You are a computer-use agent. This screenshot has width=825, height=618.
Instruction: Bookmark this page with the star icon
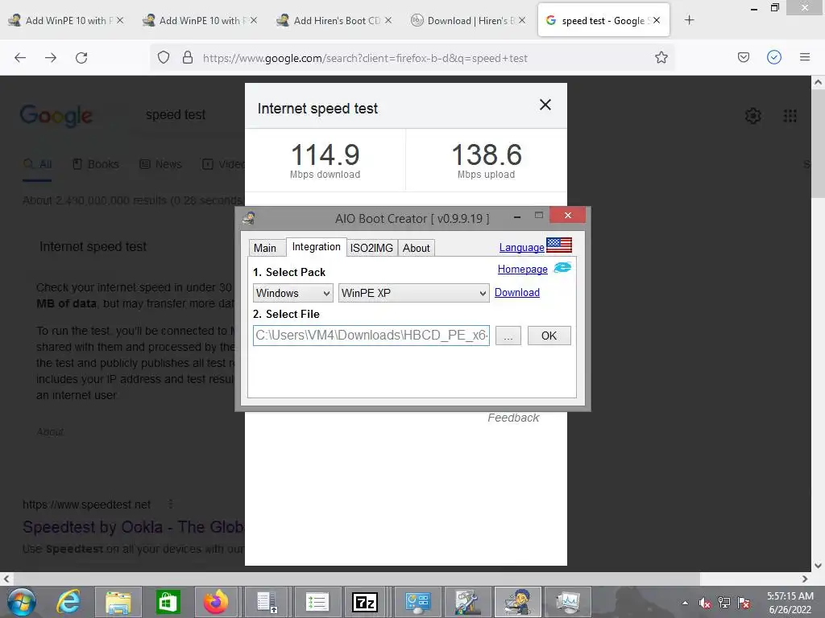pyautogui.click(x=661, y=57)
